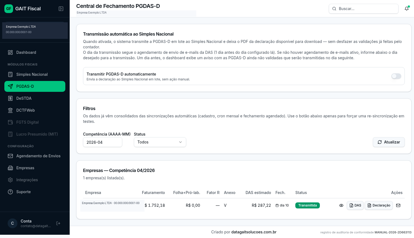Click the Competência field showing 2026-04
The width and height of the screenshot is (414, 238).
tap(103, 142)
